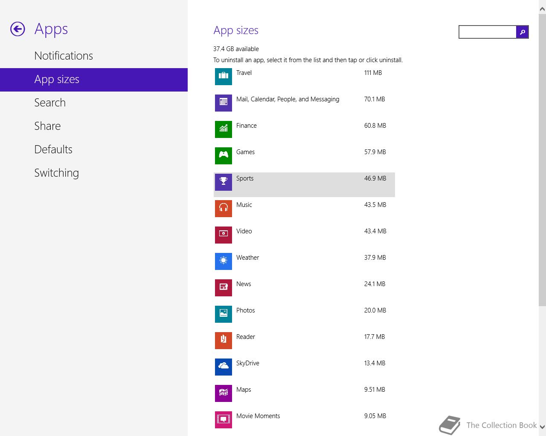Click the back arrow icon beside Apps
Image resolution: width=546 pixels, height=436 pixels.
pyautogui.click(x=17, y=29)
